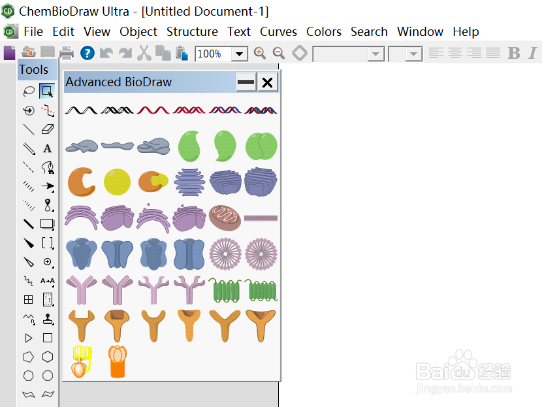Toggle Italic text formatting
This screenshot has width=542, height=407.
(533, 54)
